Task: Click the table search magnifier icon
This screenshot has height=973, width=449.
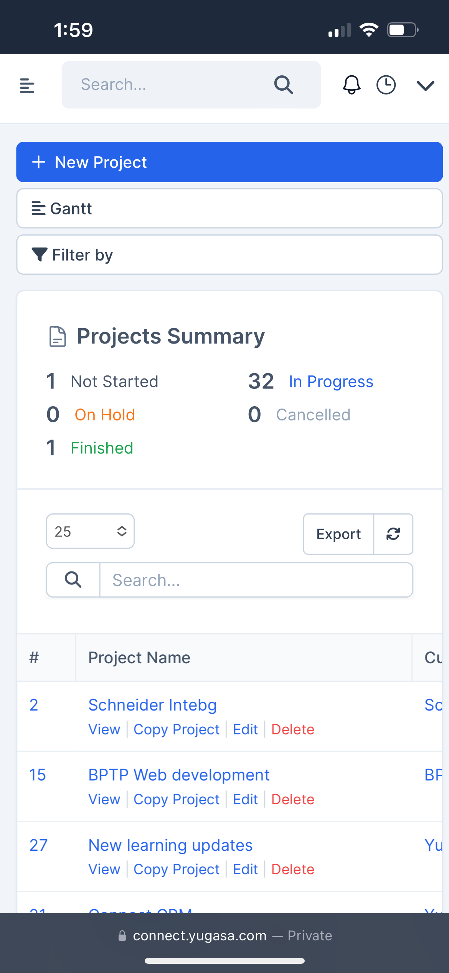Action: pos(73,580)
